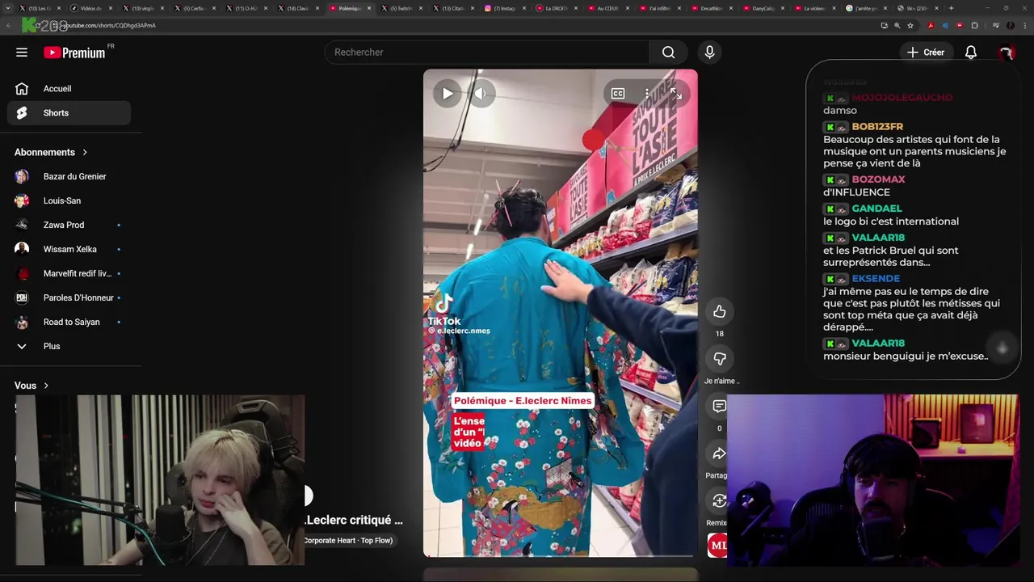The width and height of the screenshot is (1034, 582).
Task: Open the YouTube hamburger guide menu
Action: click(22, 53)
